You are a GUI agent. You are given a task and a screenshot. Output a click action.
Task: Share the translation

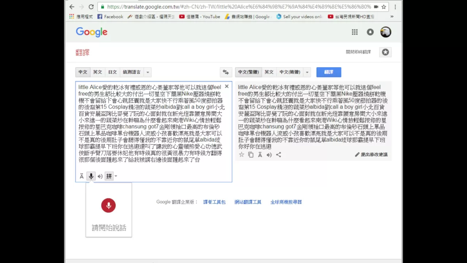click(x=278, y=155)
